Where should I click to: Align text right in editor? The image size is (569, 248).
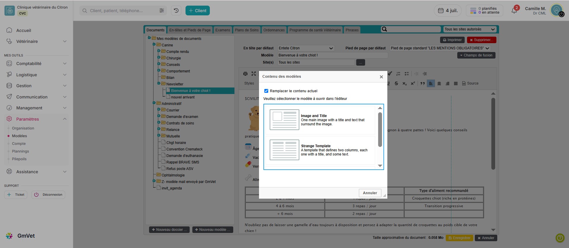pyautogui.click(x=447, y=83)
